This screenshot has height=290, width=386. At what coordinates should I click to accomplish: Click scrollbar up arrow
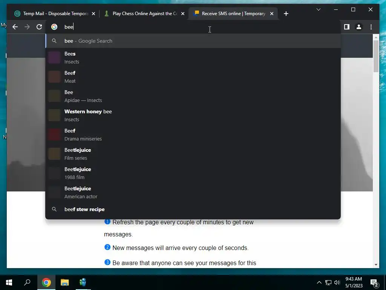[x=376, y=37]
